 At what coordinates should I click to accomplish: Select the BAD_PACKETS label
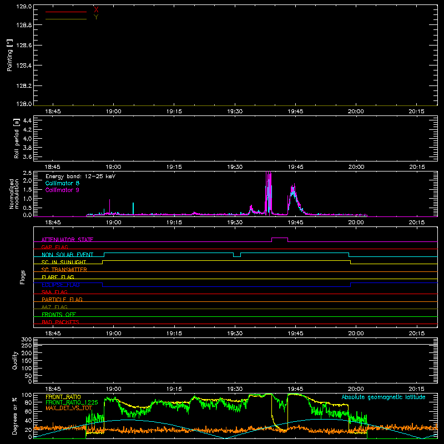[x=60, y=322]
